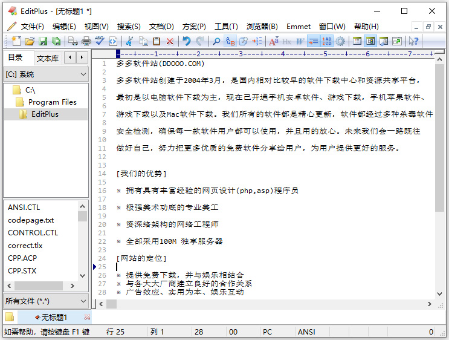Toggle the Auto Indent icon

313,41
